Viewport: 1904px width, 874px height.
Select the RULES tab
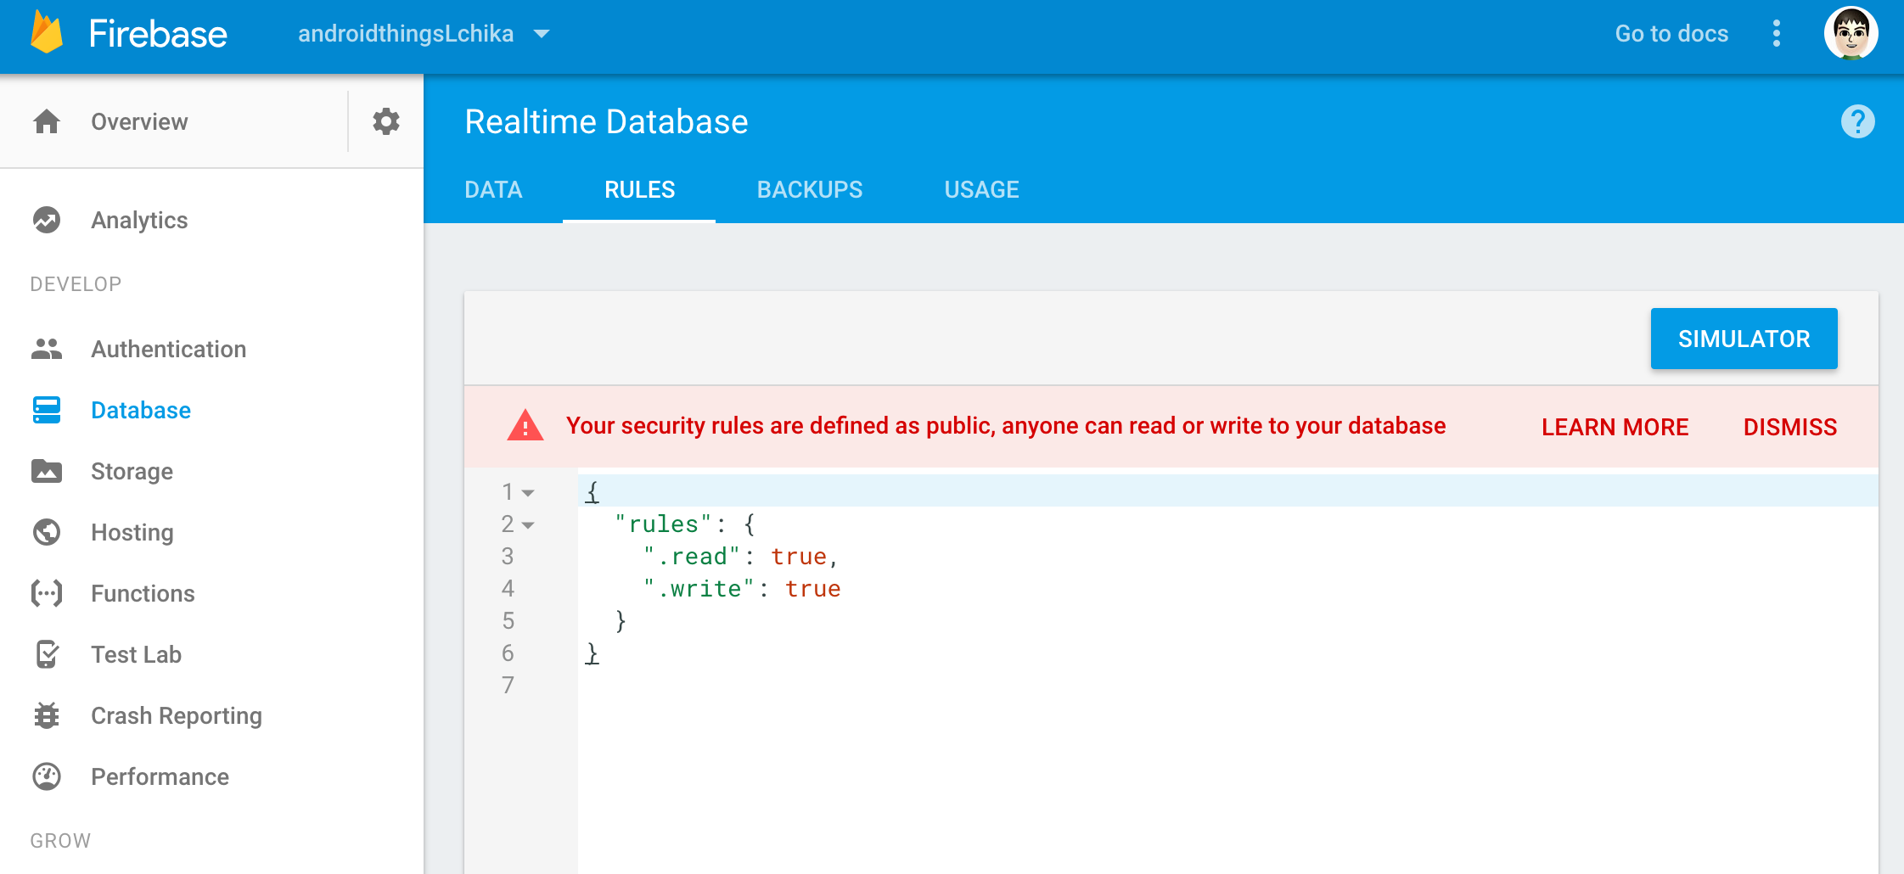[x=639, y=189]
